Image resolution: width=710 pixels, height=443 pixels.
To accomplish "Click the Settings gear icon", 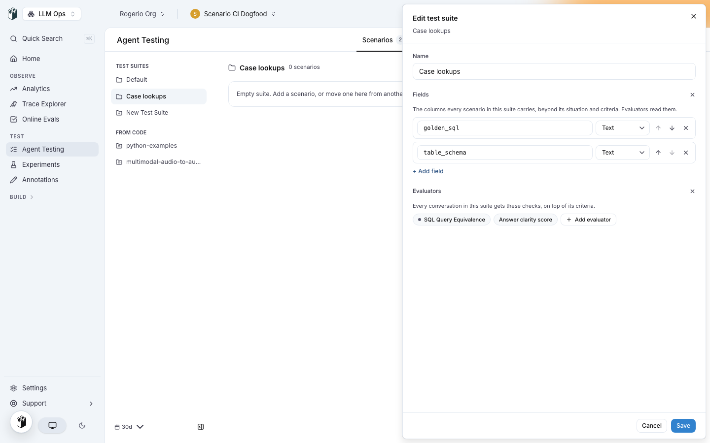I will pyautogui.click(x=14, y=388).
